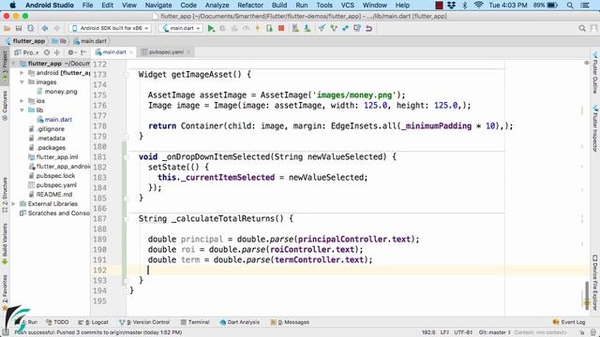Image resolution: width=600 pixels, height=337 pixels.
Task: Click the lib breadcrumb in navigation bar
Action: click(59, 41)
